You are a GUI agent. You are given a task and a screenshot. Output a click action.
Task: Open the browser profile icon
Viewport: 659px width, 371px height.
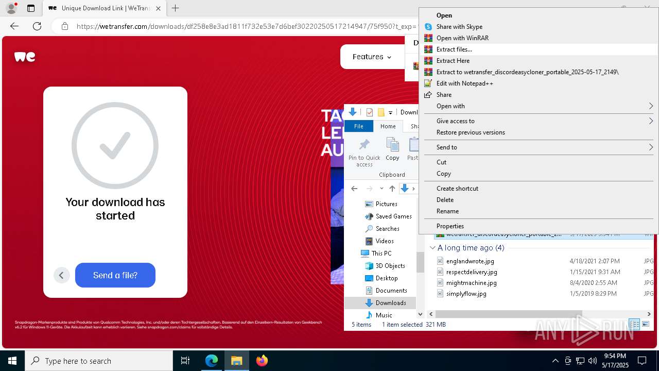11,8
